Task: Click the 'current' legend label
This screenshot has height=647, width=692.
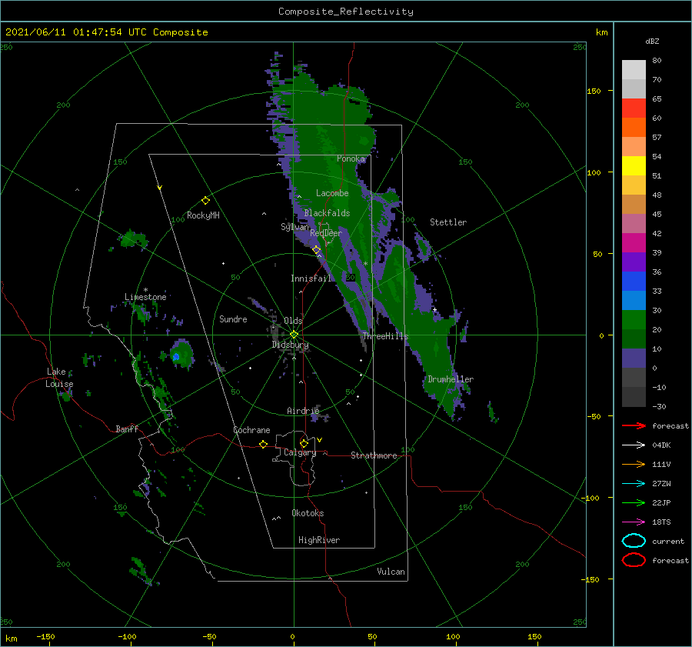Action: point(668,541)
